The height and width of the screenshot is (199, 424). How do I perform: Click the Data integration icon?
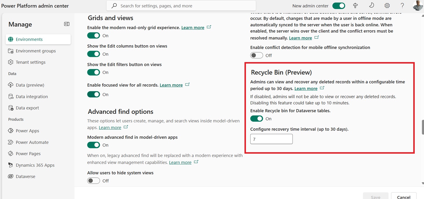point(11,96)
